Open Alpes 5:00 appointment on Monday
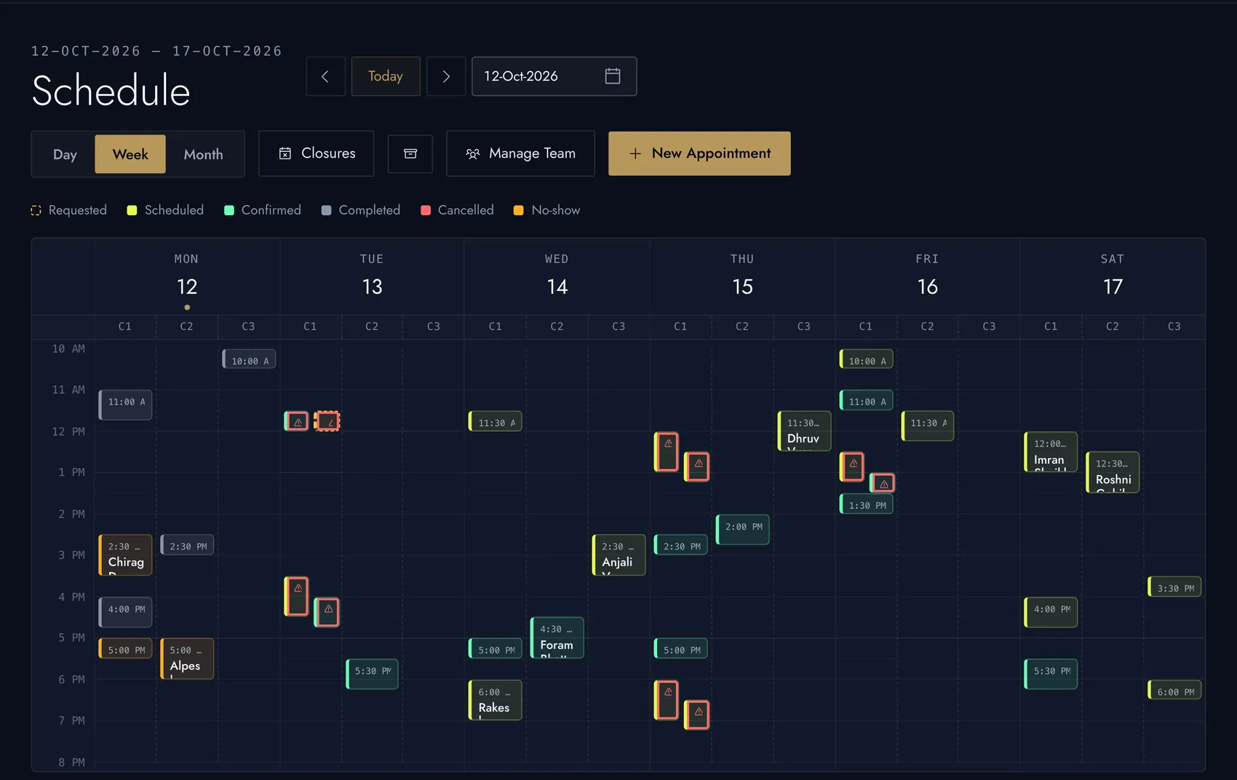Image resolution: width=1237 pixels, height=780 pixels. (x=187, y=659)
